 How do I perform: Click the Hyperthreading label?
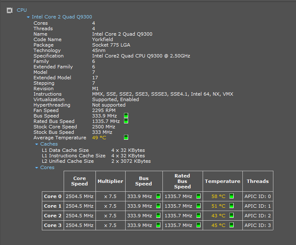(x=52, y=105)
